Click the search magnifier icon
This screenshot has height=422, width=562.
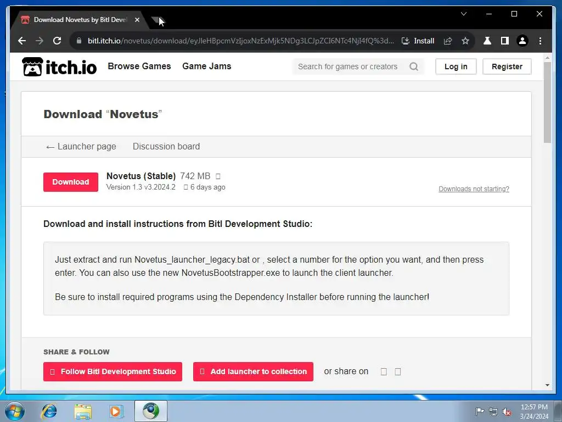pyautogui.click(x=414, y=66)
